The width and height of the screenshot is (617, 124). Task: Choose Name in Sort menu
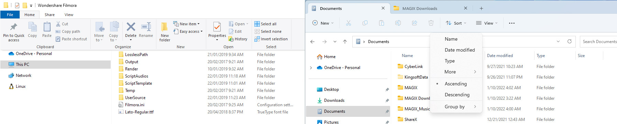(456, 39)
